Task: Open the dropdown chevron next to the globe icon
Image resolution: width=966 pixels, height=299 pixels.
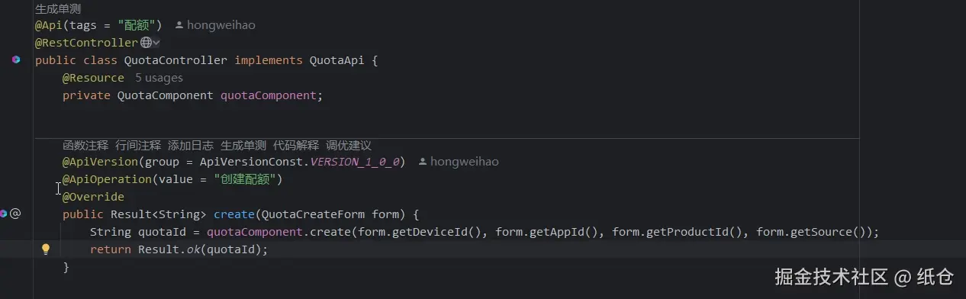Action: tap(157, 43)
